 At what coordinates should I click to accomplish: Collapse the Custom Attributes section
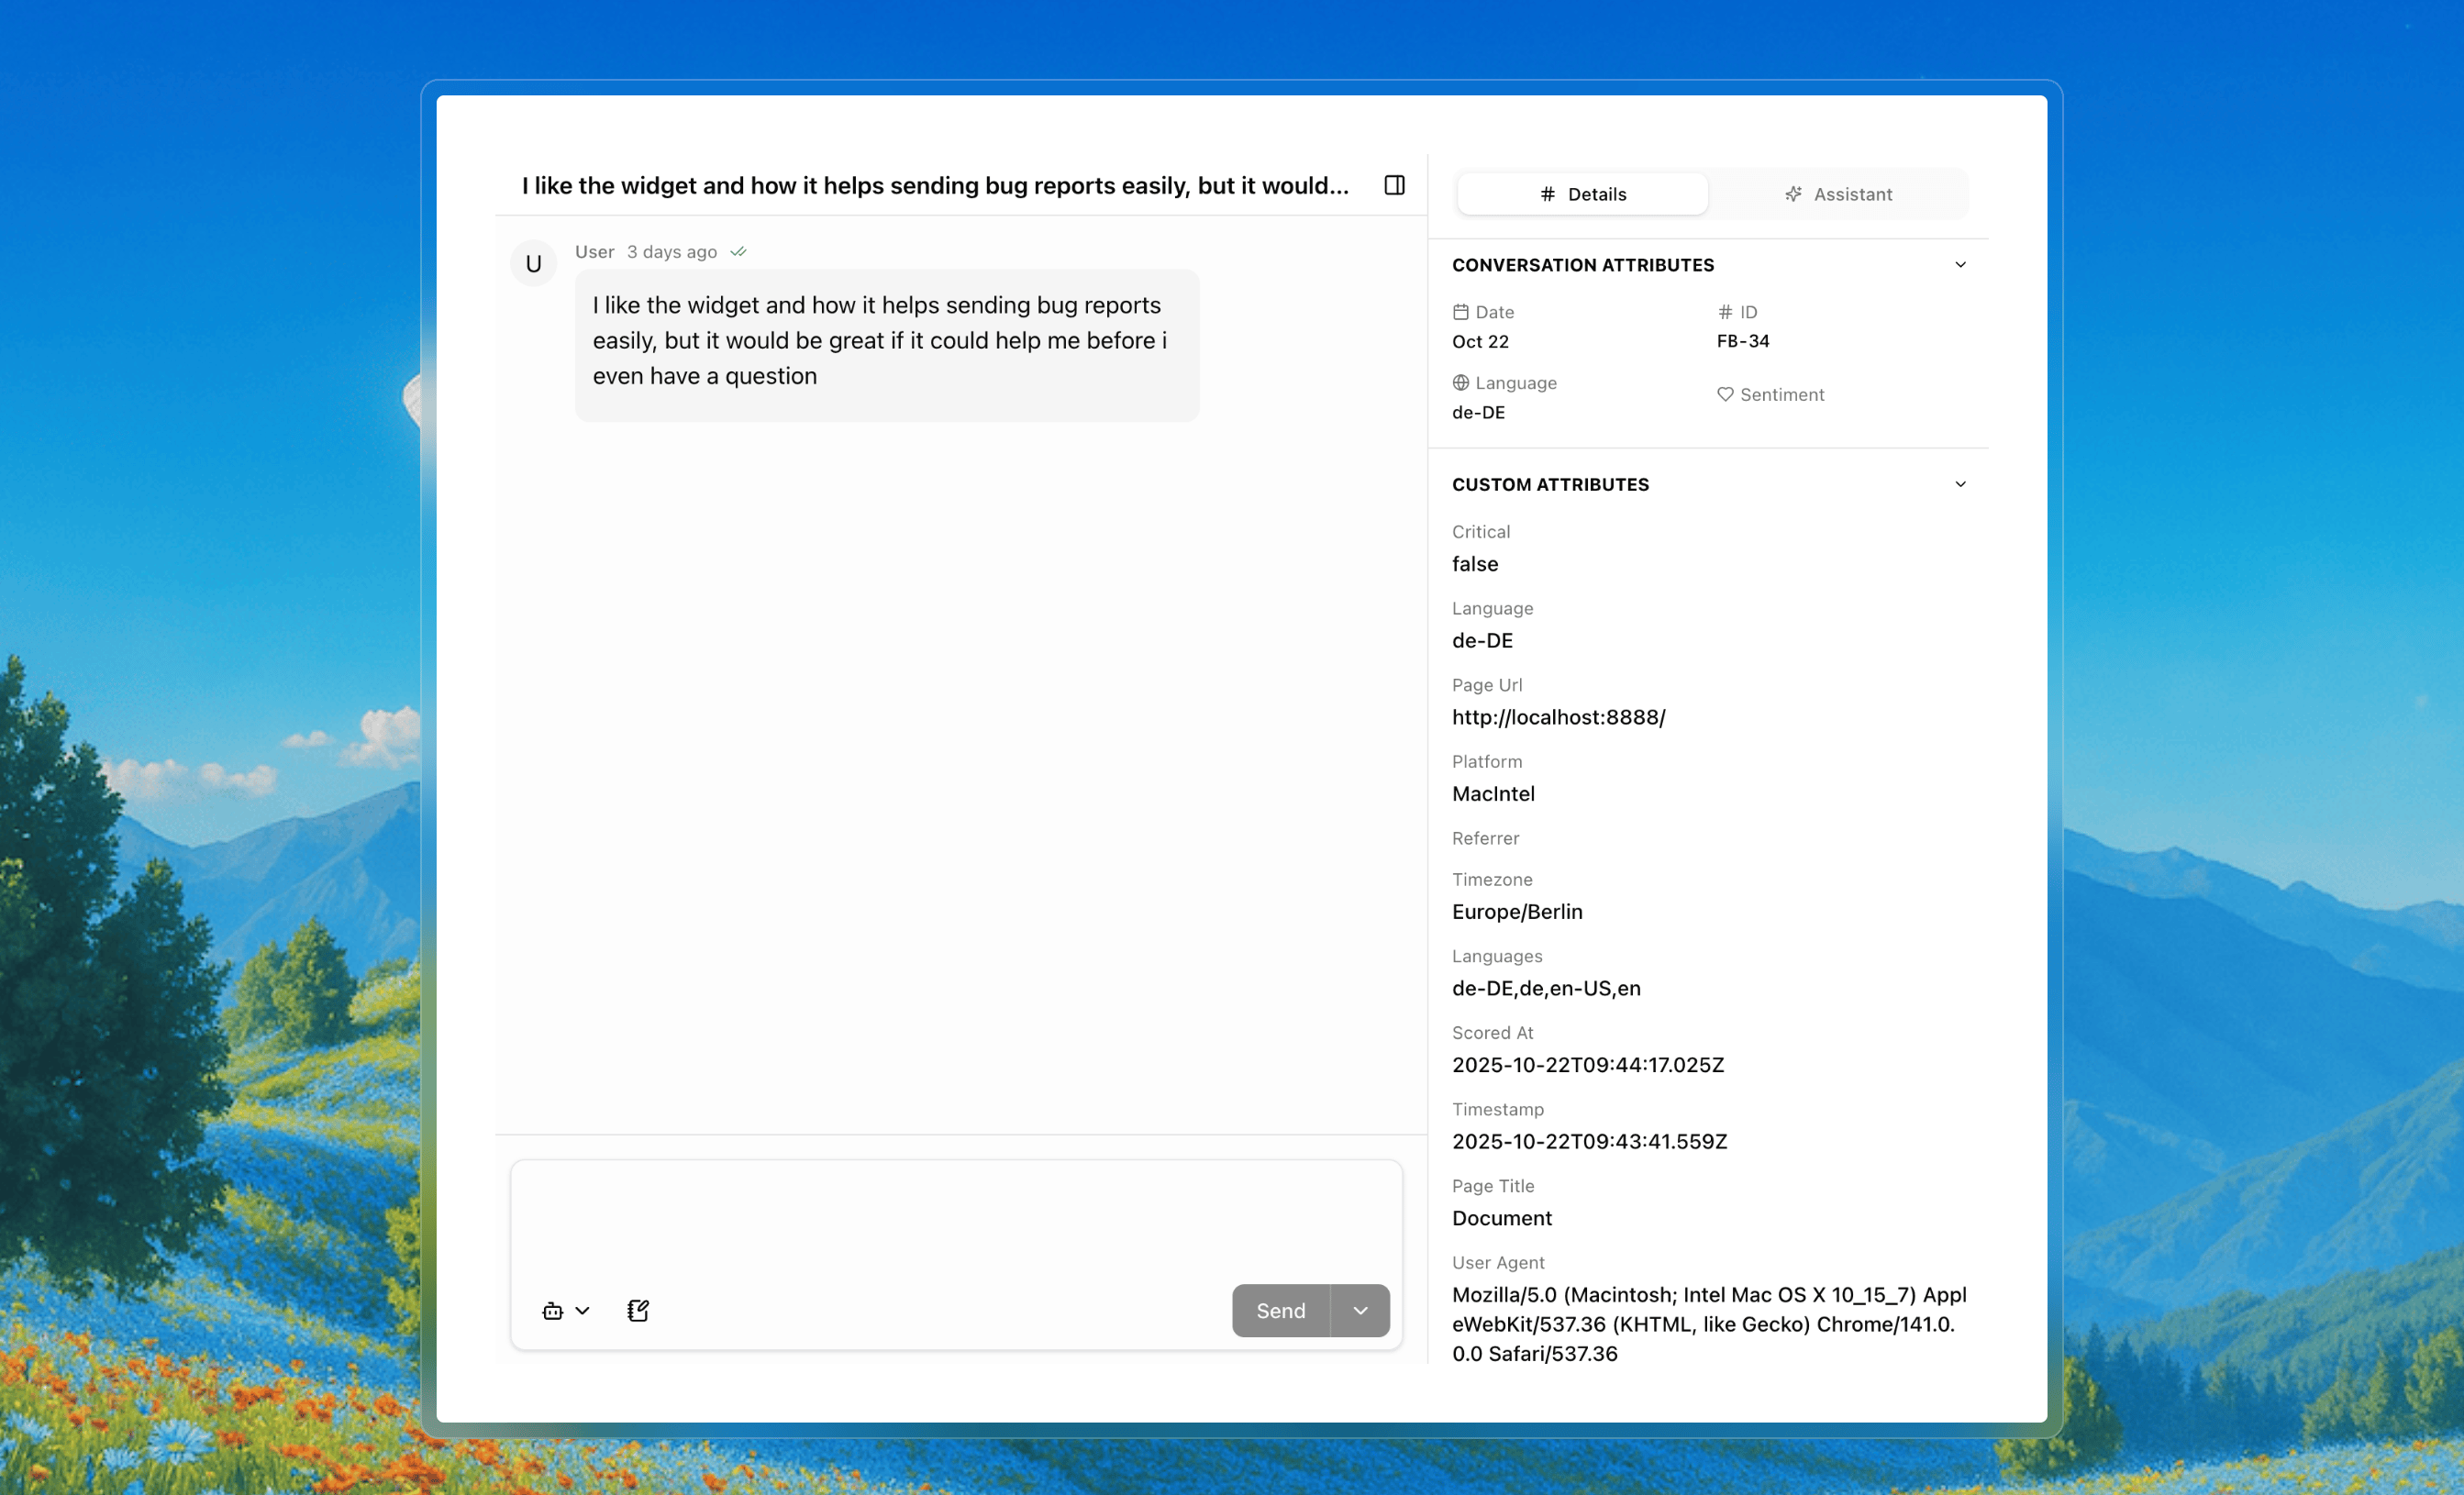click(1961, 484)
